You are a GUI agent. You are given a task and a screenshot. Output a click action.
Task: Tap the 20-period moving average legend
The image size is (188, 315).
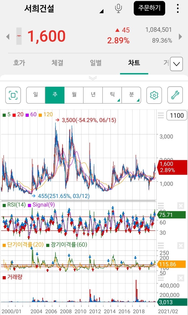(18, 115)
